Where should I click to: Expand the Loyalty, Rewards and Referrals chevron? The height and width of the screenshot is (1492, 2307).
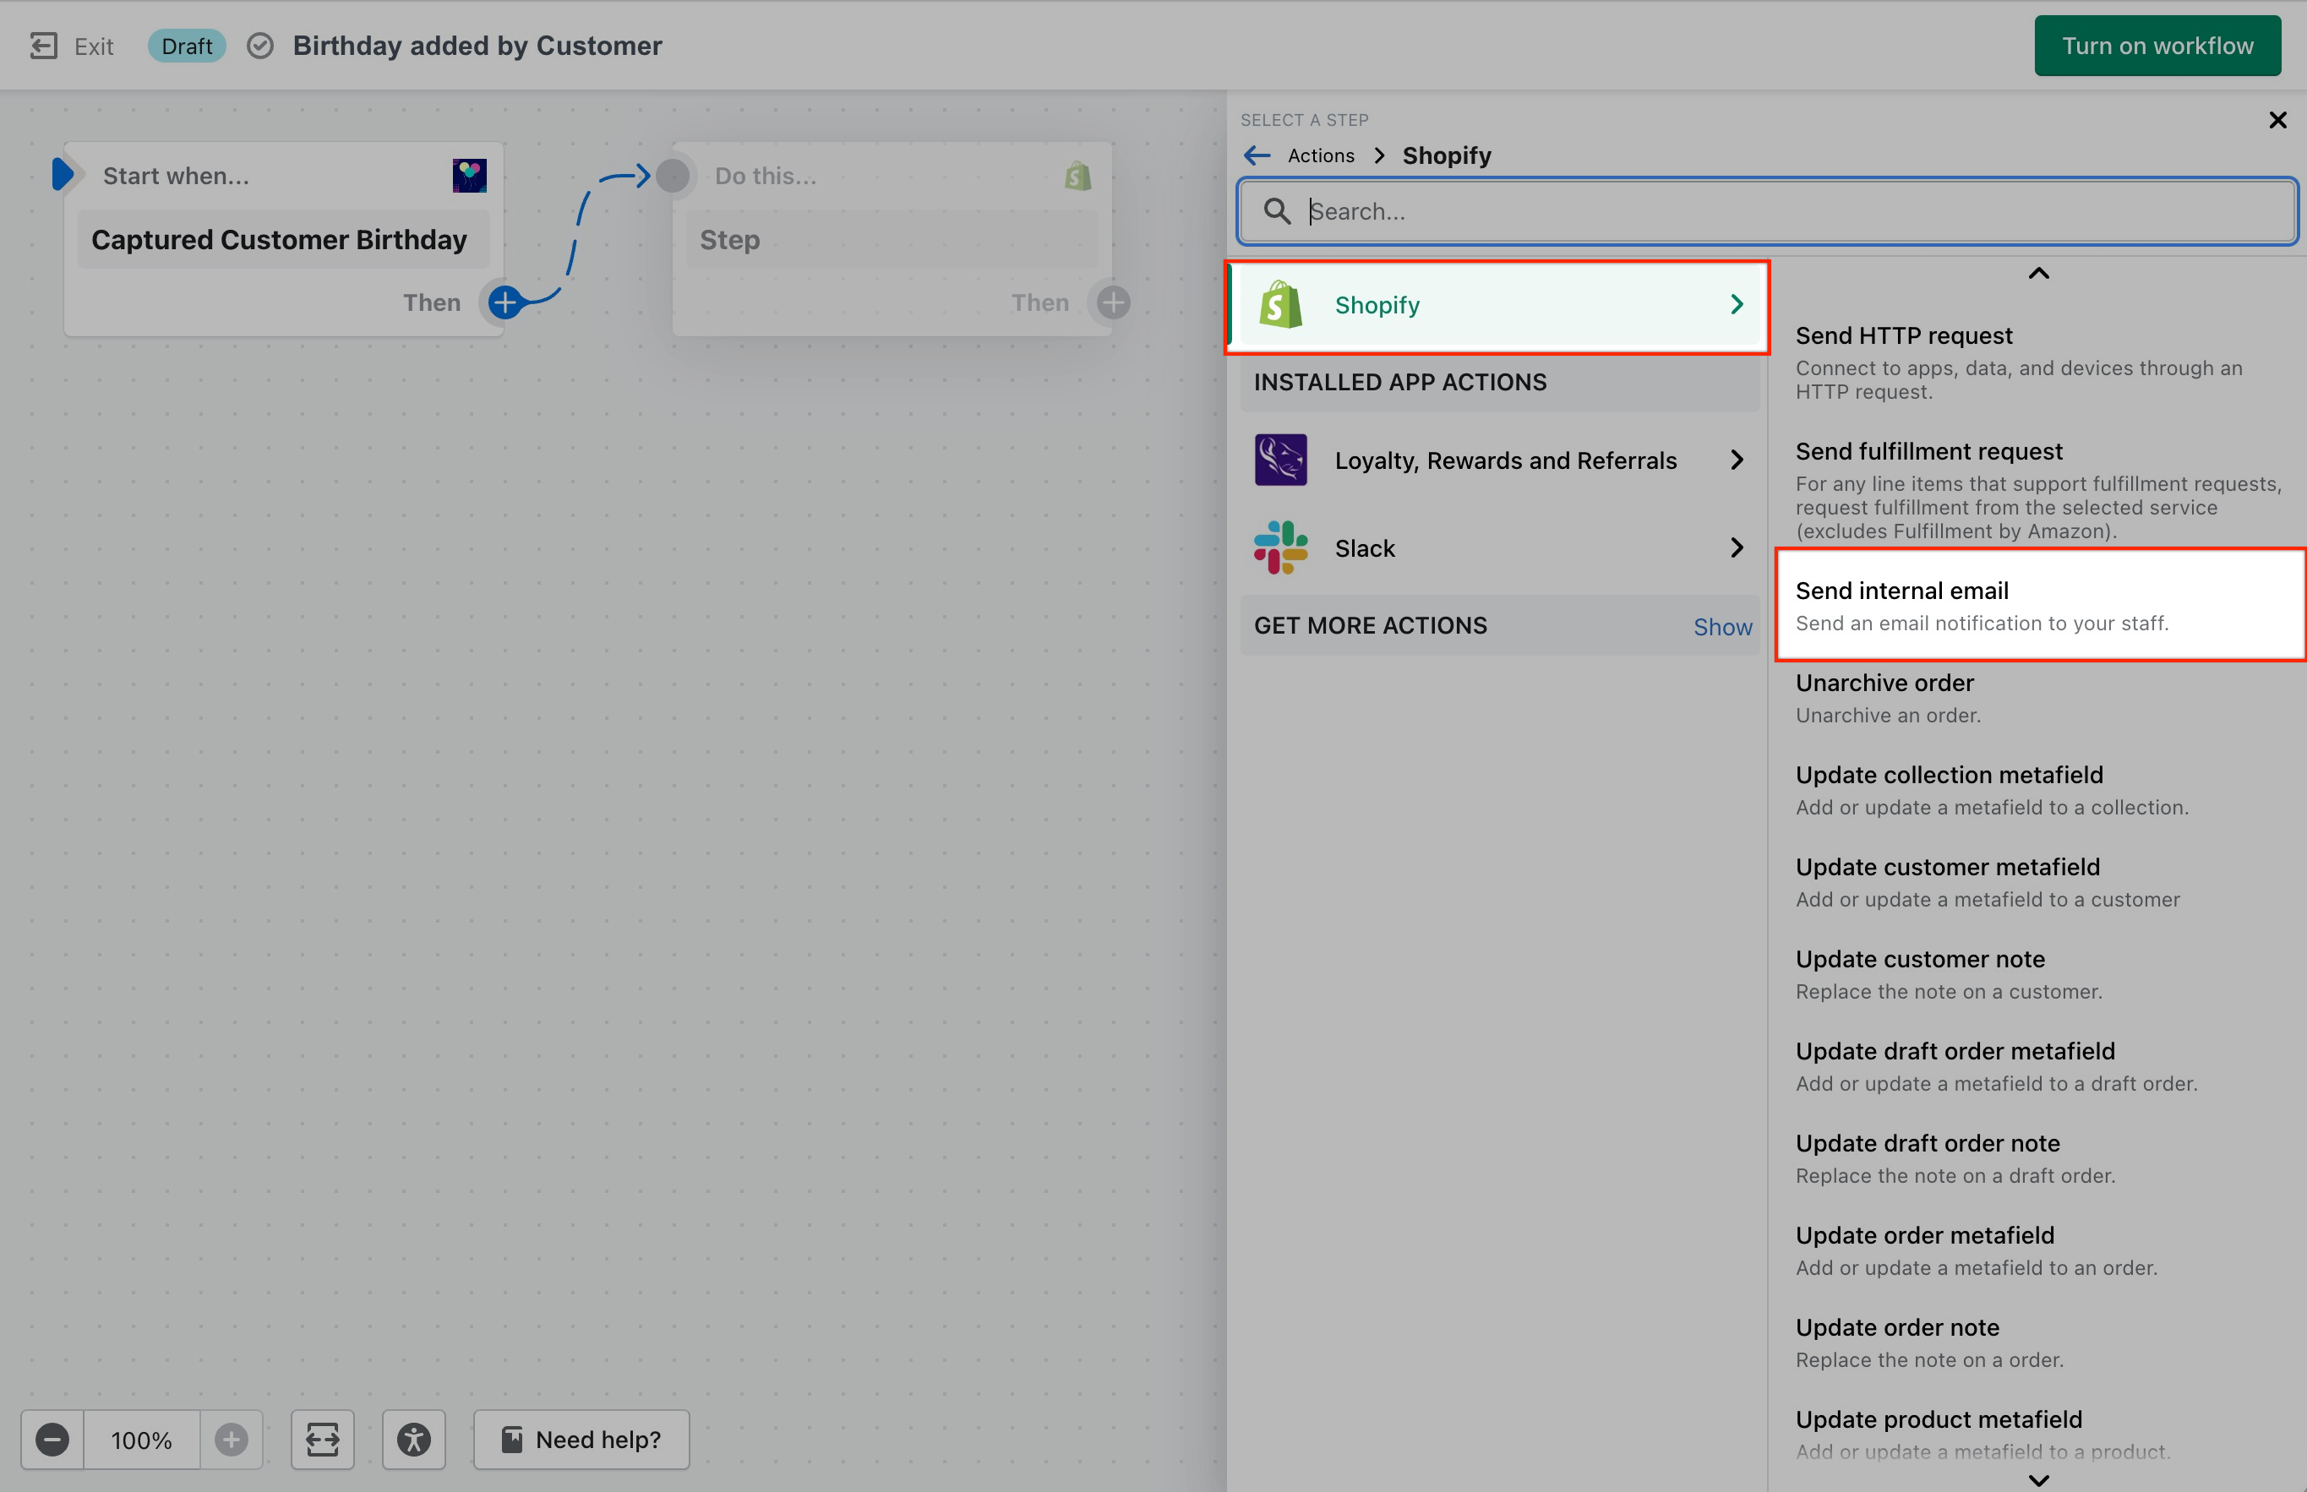(x=1737, y=460)
